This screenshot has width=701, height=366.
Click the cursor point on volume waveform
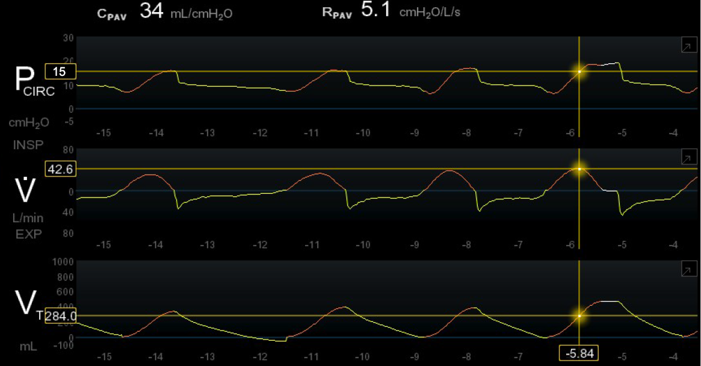click(579, 315)
